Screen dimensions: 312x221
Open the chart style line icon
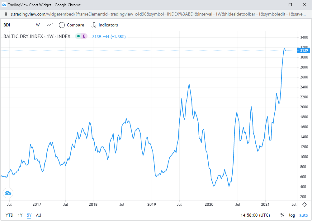click(50, 25)
